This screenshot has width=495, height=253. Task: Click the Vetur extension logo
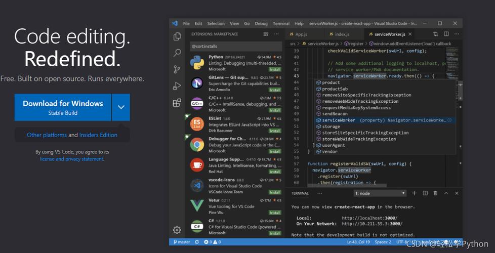click(197, 205)
